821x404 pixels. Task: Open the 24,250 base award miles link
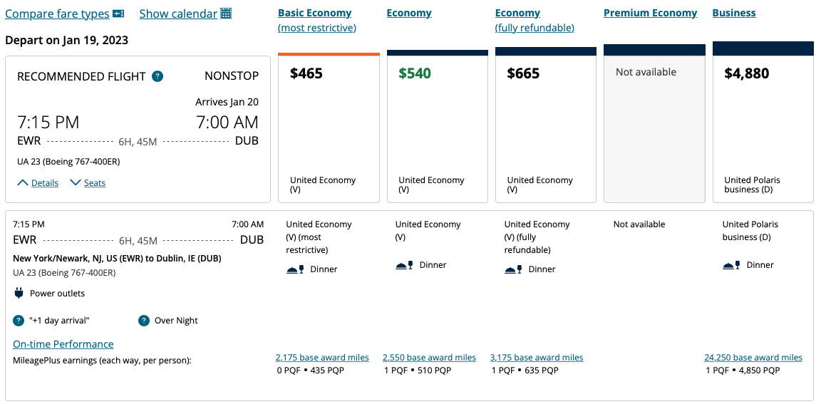(x=753, y=358)
